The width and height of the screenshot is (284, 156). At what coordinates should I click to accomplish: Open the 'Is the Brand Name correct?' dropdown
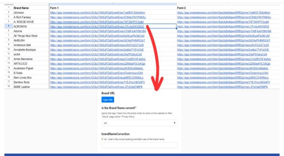[137, 123]
